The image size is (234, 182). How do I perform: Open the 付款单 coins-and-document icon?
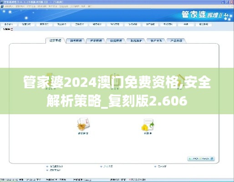coord(148,125)
